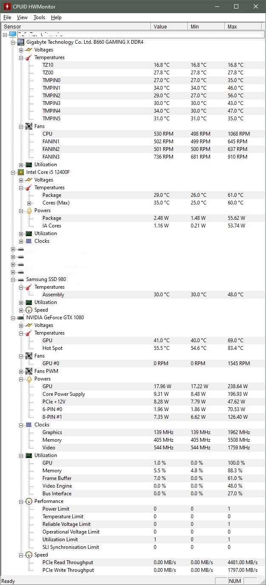
Task: Click the thermometer icon beside the motherboard Temperatures
Action: [28, 57]
